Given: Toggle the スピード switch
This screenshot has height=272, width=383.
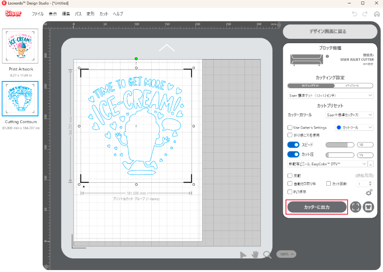Looking at the screenshot, I should point(293,145).
